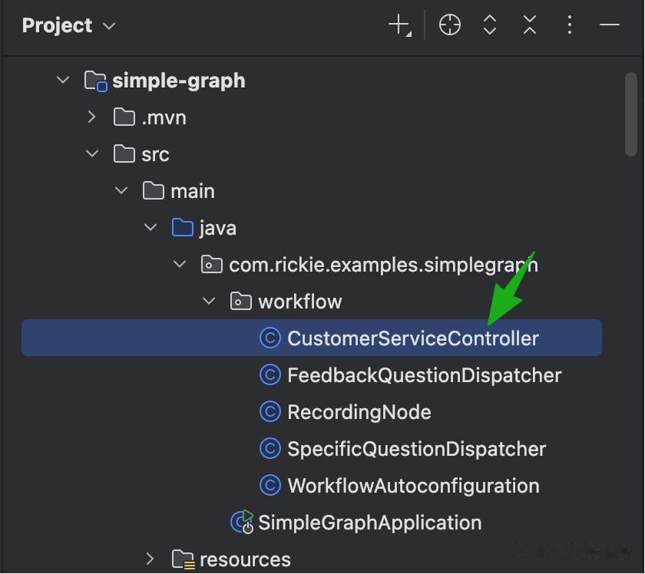Viewport: 645px width, 574px height.
Task: Collapse the src folder
Action: pyautogui.click(x=92, y=154)
